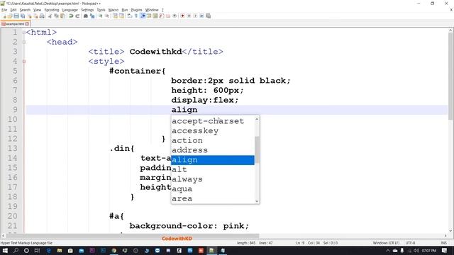Collapse the html fold marker on line 1
The image size is (454, 255).
pos(24,33)
